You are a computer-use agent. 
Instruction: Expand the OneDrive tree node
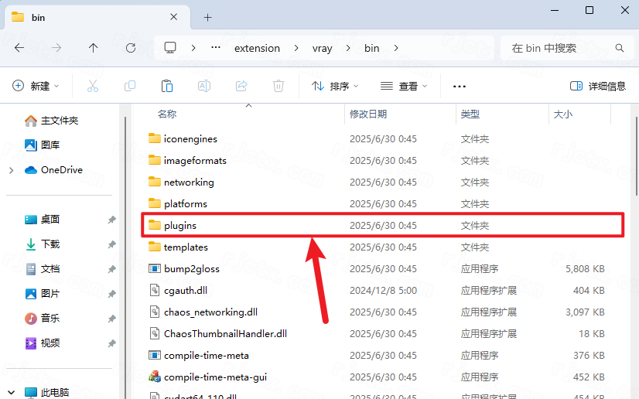point(11,170)
